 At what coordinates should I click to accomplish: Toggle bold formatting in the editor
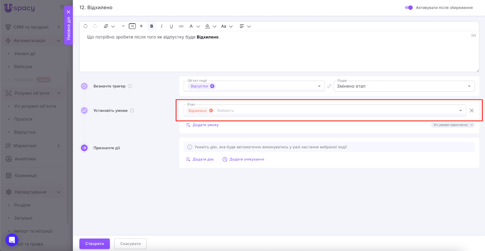(152, 26)
